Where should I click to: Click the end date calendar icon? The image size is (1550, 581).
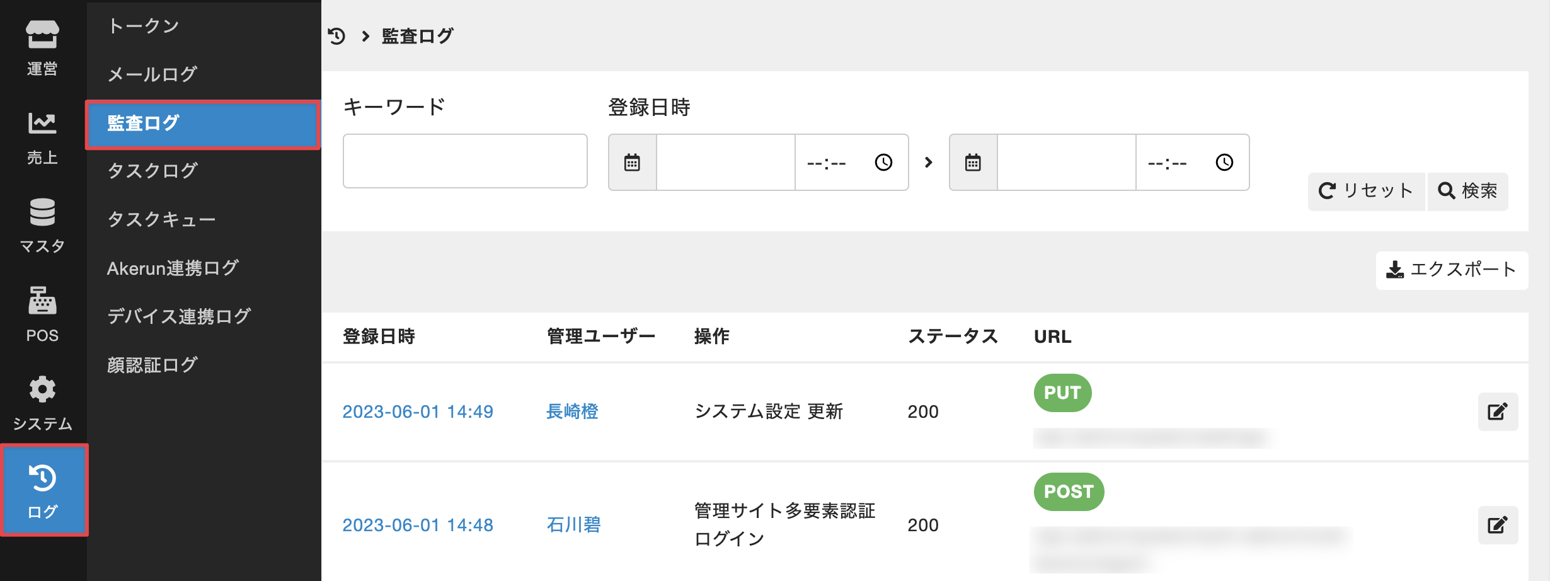973,163
